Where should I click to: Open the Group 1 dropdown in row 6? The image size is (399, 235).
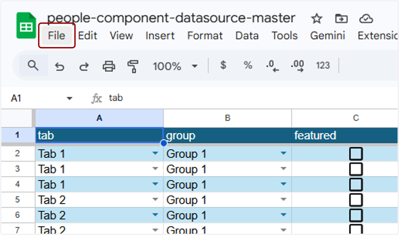(x=283, y=215)
